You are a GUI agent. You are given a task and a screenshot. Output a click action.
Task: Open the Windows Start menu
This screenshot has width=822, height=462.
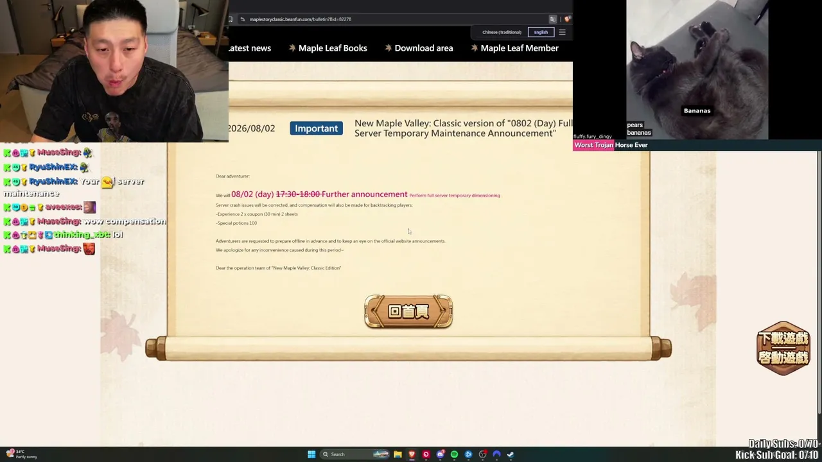pos(311,454)
